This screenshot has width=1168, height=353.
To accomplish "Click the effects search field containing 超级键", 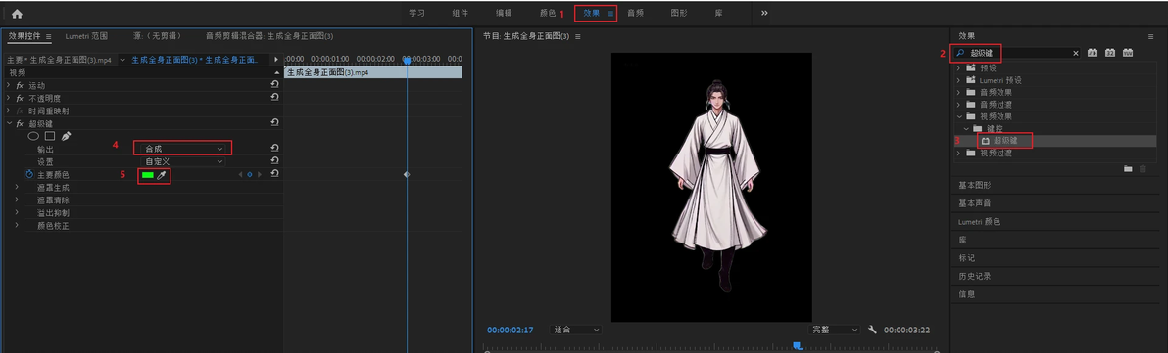I will point(1017,53).
